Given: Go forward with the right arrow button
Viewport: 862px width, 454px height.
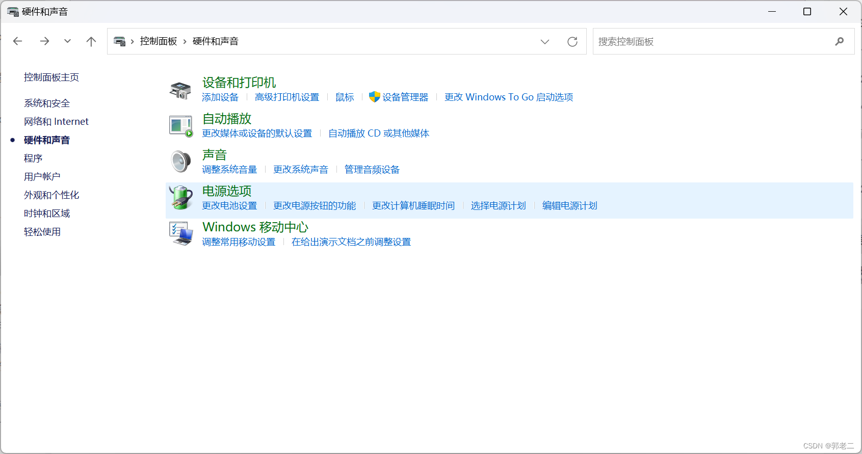Looking at the screenshot, I should pyautogui.click(x=44, y=41).
